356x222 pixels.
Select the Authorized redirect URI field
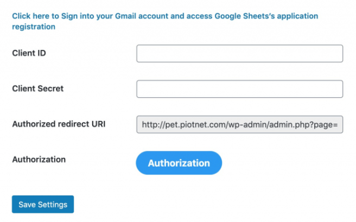(x=239, y=125)
